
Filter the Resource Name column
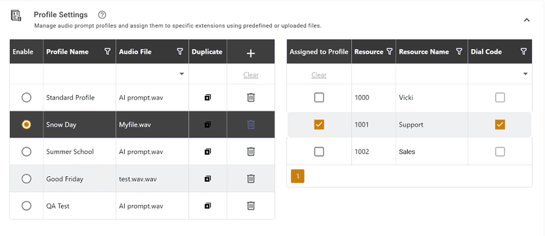click(x=459, y=52)
